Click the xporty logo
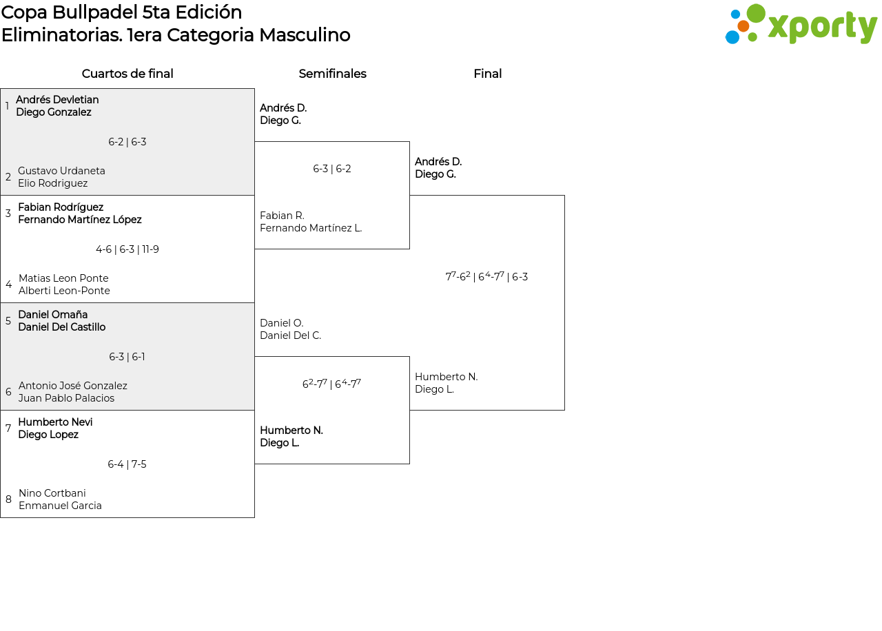This screenshot has width=882, height=631. coord(801,25)
